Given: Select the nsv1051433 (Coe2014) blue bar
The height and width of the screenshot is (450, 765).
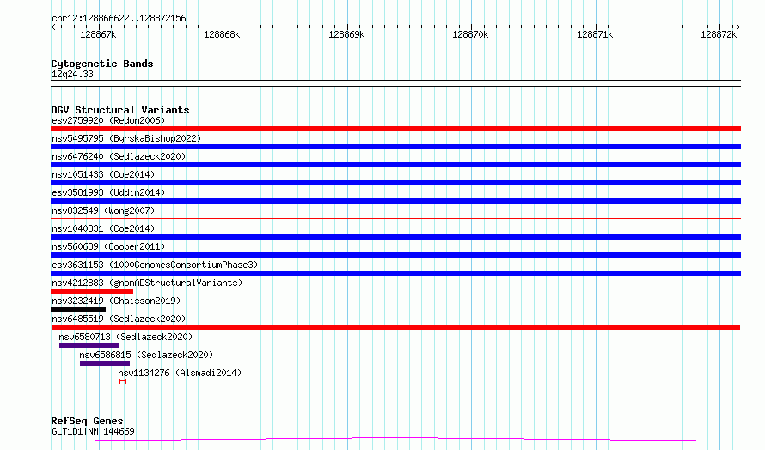Looking at the screenshot, I should (x=395, y=183).
